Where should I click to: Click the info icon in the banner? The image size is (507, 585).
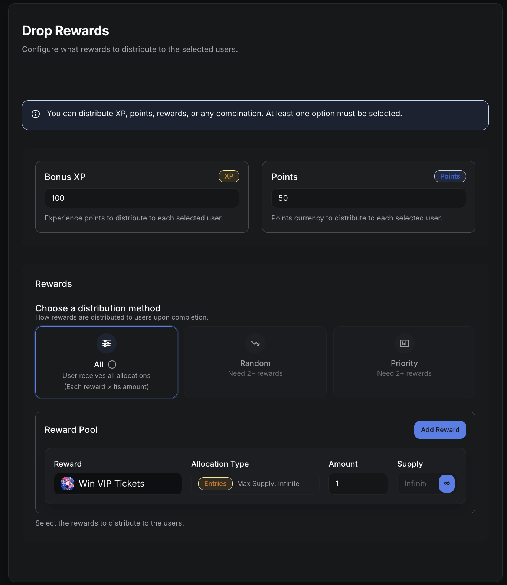pos(36,114)
